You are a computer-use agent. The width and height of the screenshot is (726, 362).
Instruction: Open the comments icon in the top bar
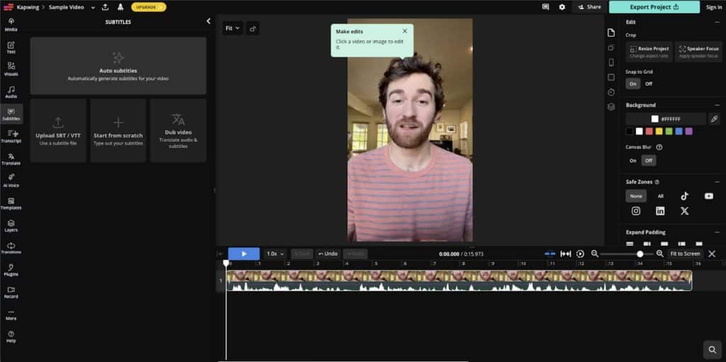(546, 7)
